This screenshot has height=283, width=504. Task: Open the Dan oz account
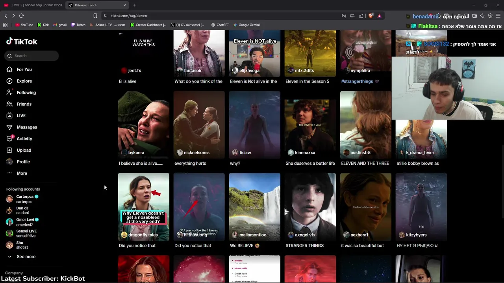[x=18, y=210]
